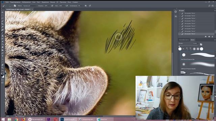This screenshot has height=121, width=216.
Task: Change screen mode at toolbar bottom
Action: pos(2,83)
